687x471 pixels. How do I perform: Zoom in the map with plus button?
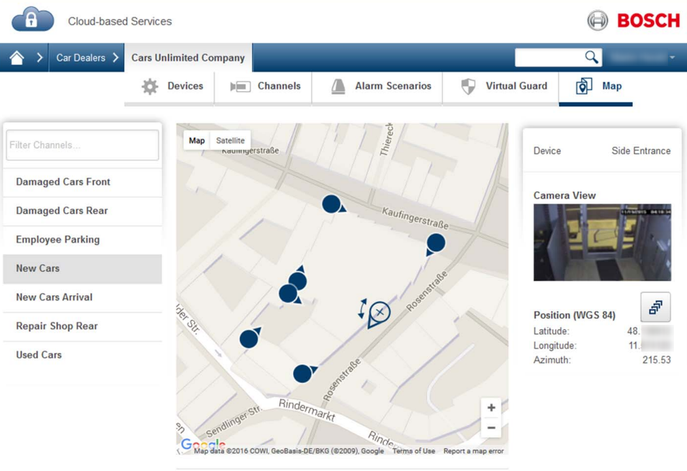click(491, 408)
